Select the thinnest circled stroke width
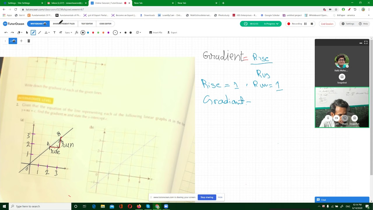The height and width of the screenshot is (210, 373). [x=115, y=32]
